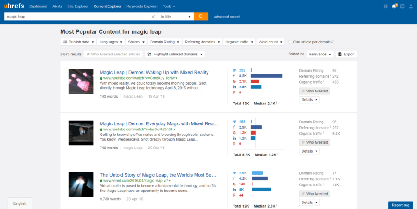The image size is (417, 209).
Task: Open the notifications bell icon
Action: (x=394, y=6)
